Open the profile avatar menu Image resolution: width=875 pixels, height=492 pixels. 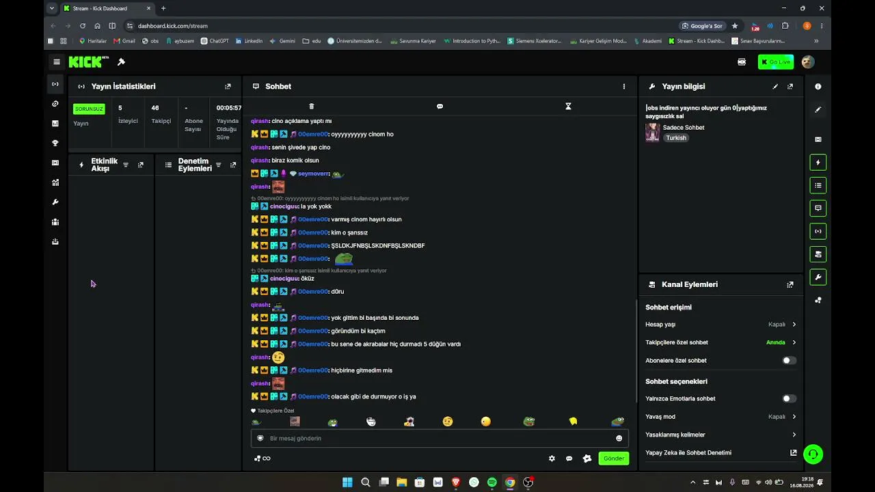807,62
